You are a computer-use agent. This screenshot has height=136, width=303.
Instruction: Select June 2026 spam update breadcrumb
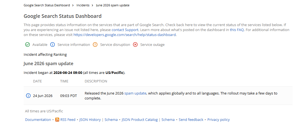[x=113, y=5]
